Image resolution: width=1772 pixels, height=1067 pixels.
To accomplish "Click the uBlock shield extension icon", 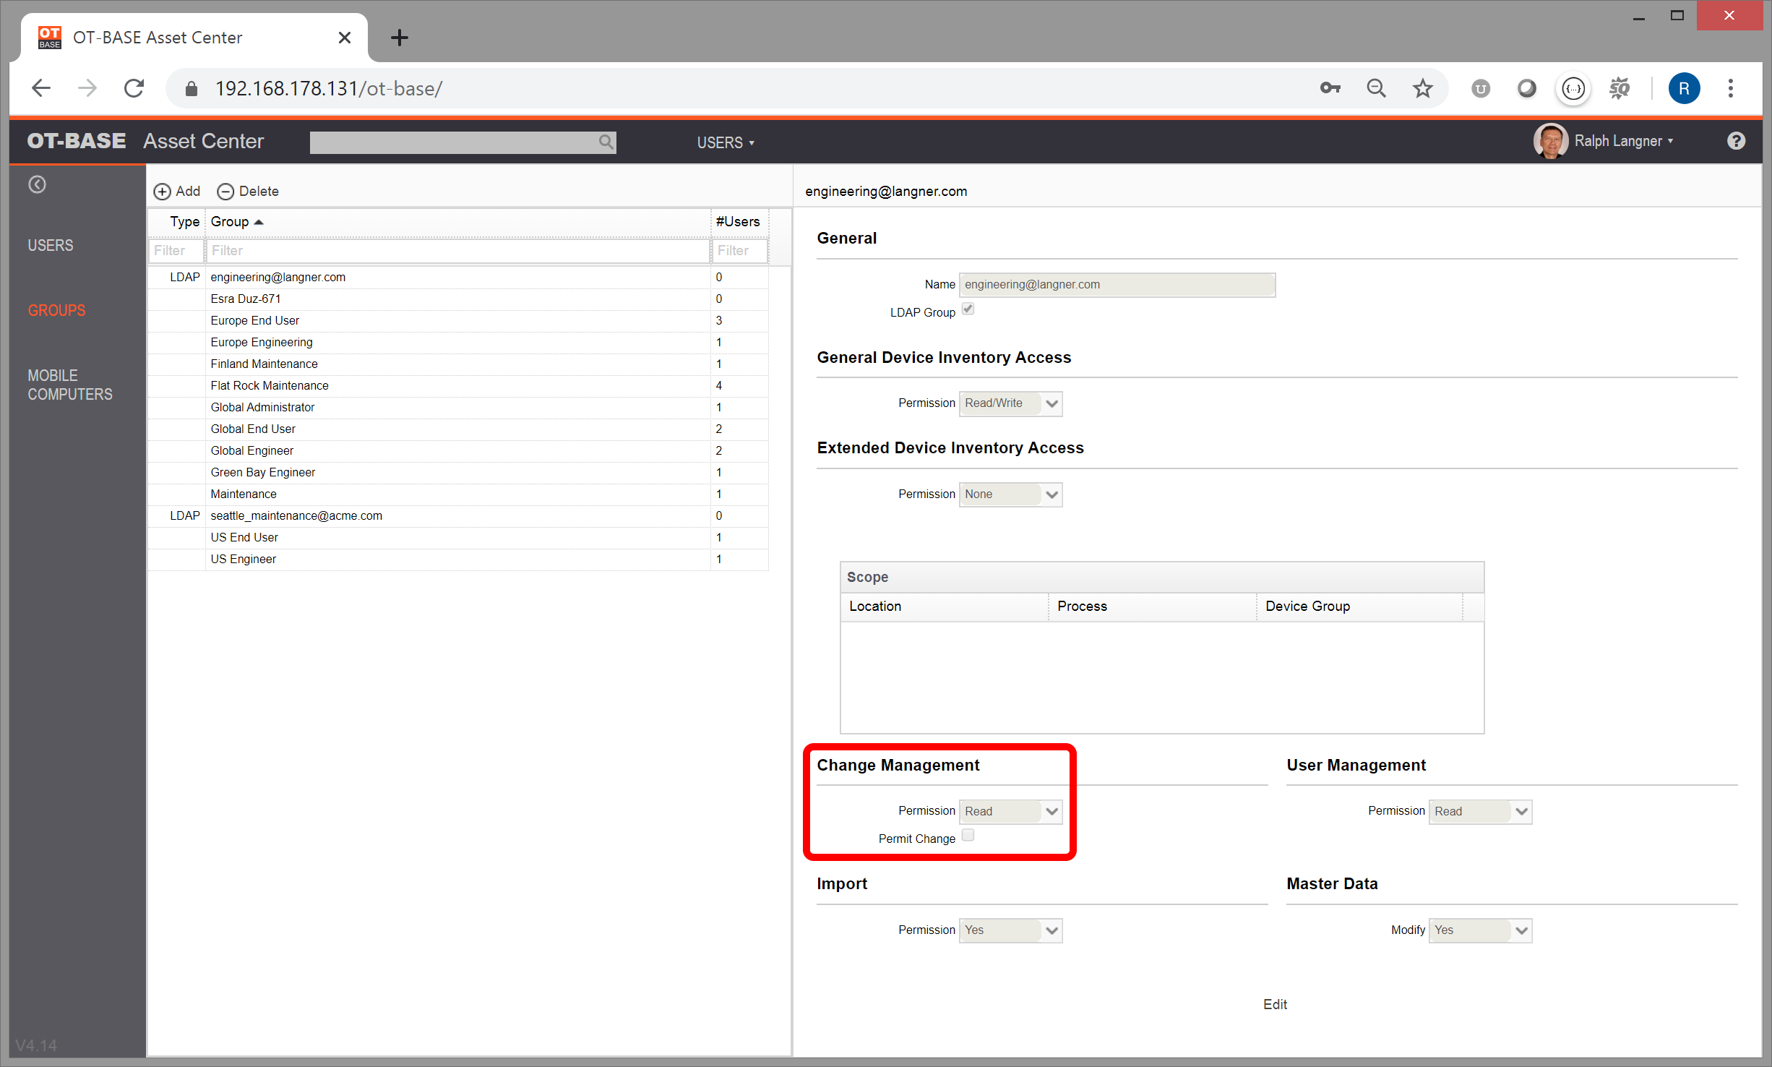I will tap(1481, 88).
